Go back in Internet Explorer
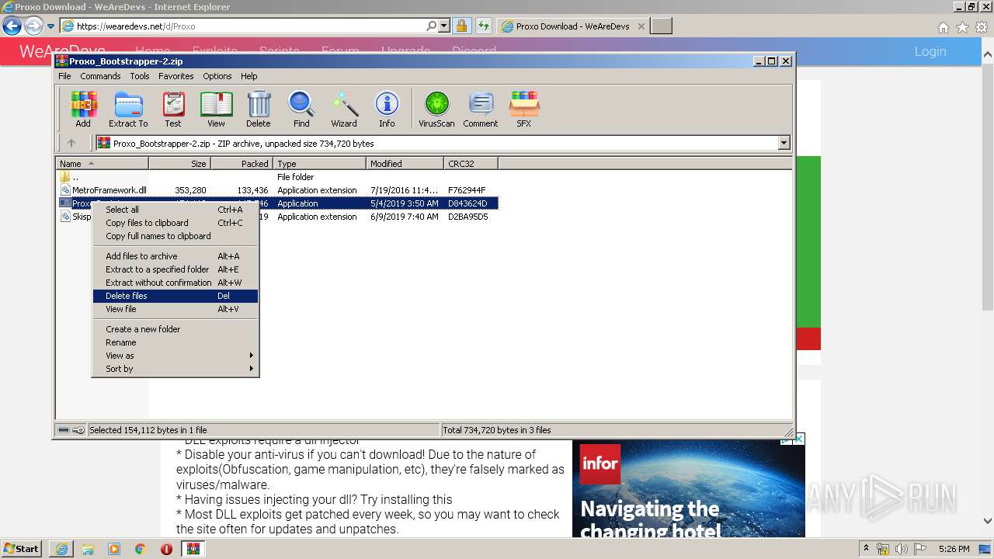Screen dimensions: 994x559 [12, 26]
